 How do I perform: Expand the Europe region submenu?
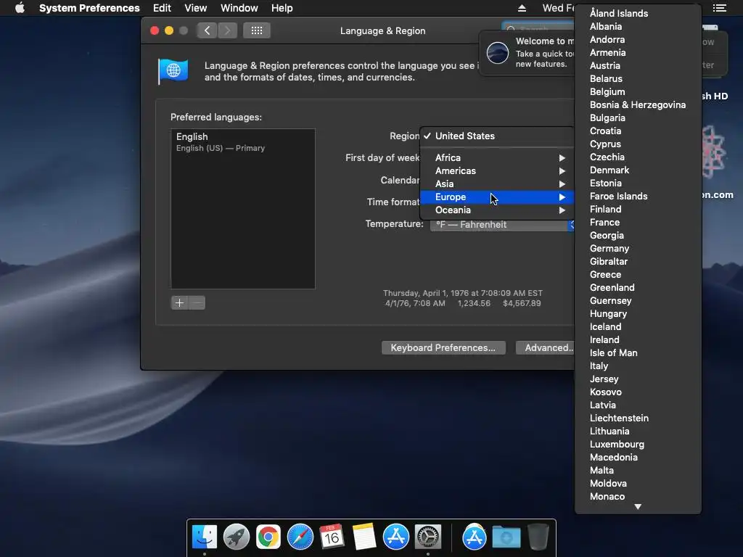pos(496,197)
